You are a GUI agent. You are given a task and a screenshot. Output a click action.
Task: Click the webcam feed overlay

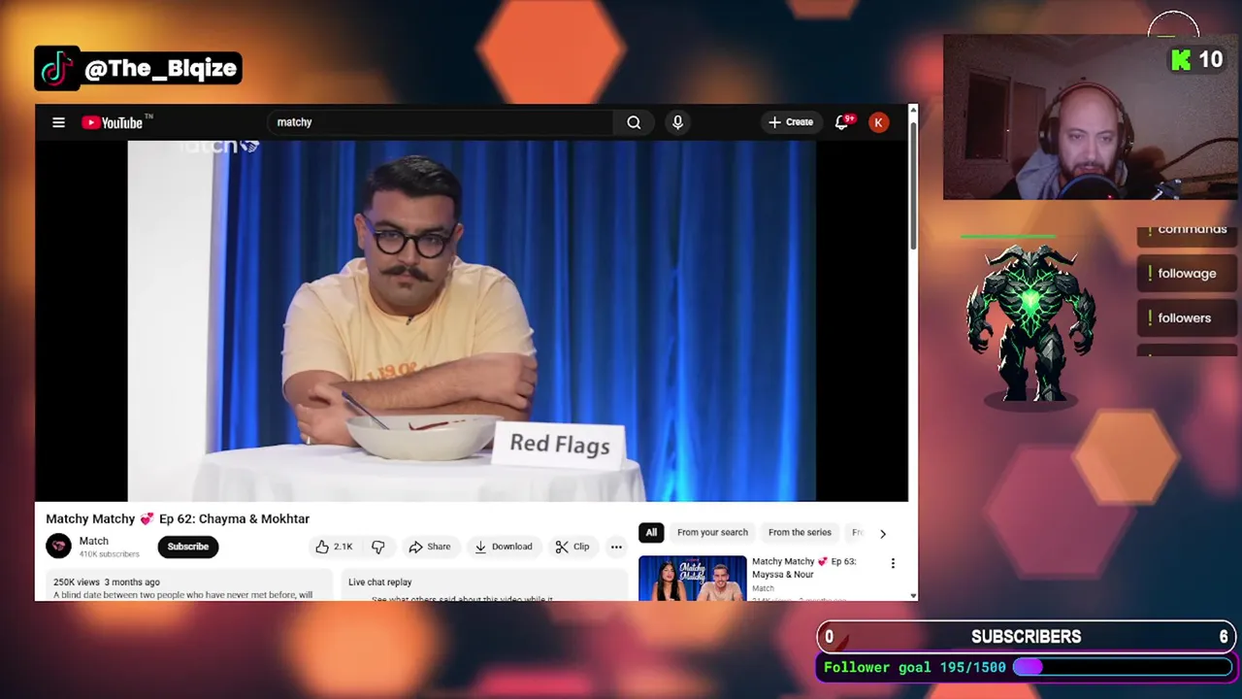pos(1092,117)
